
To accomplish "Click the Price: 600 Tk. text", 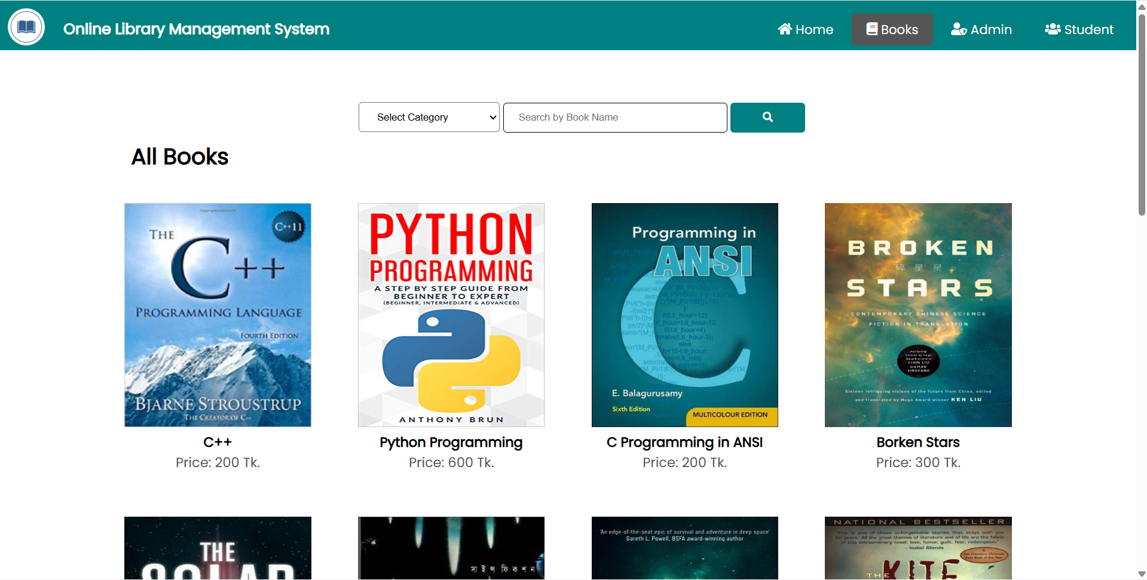I will pyautogui.click(x=451, y=462).
